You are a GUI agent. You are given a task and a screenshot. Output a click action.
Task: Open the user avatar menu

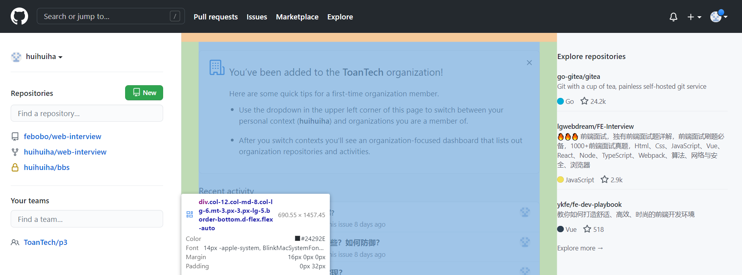pyautogui.click(x=719, y=17)
